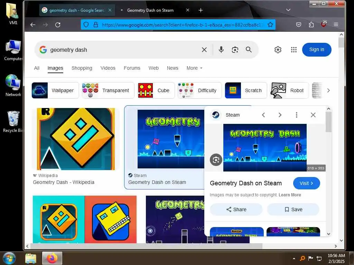
Task: Filter images by Scratch chip
Action: point(246,90)
